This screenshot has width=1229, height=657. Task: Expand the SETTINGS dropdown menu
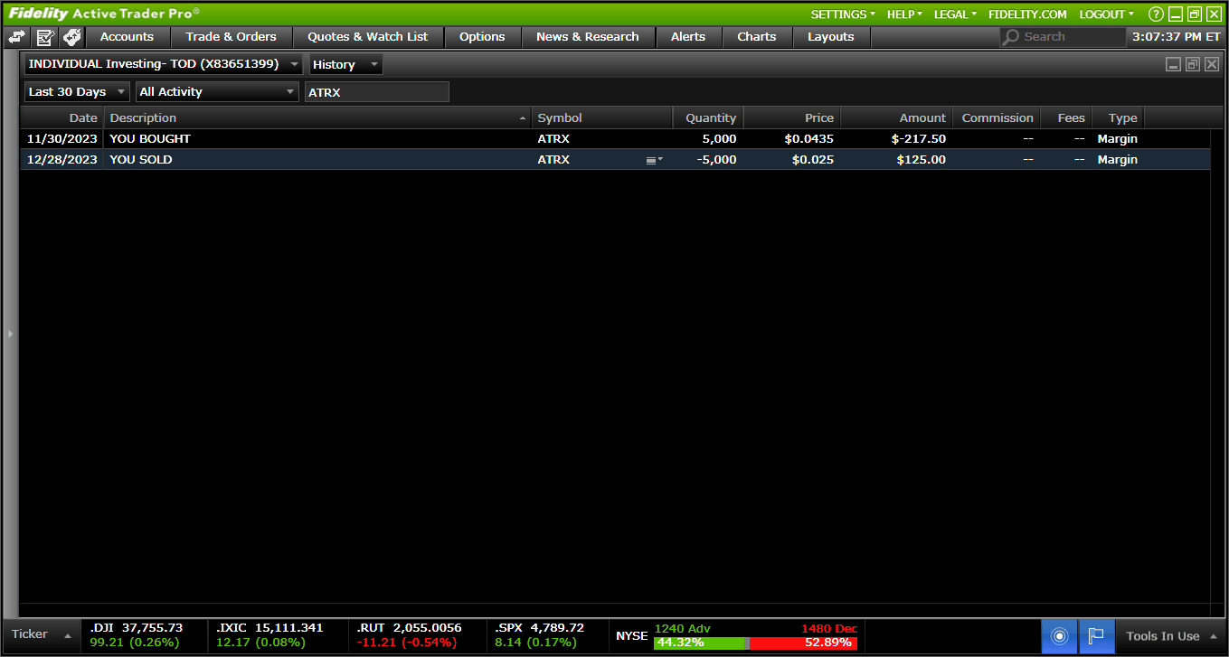click(x=843, y=14)
